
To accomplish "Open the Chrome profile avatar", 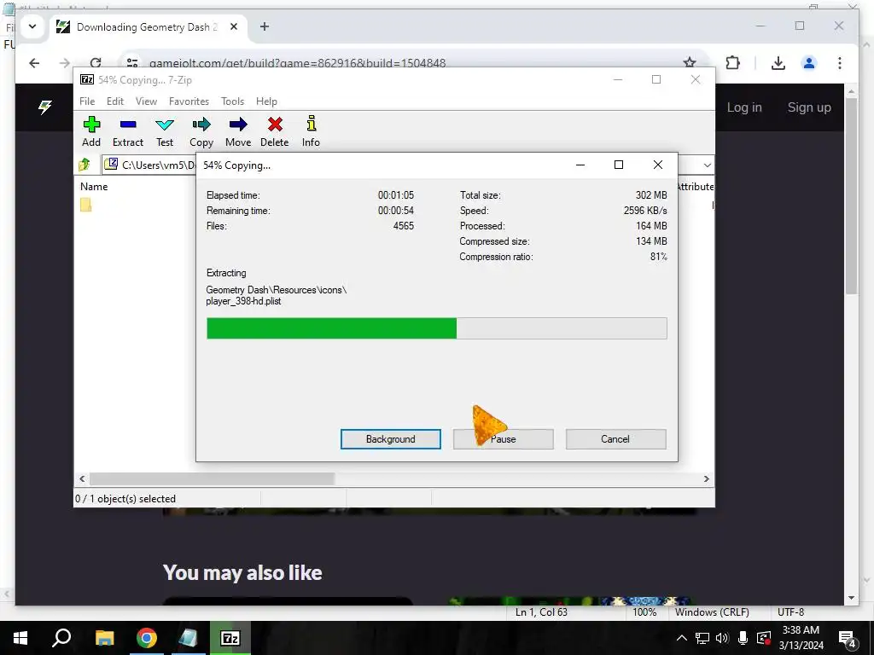I will pos(809,63).
